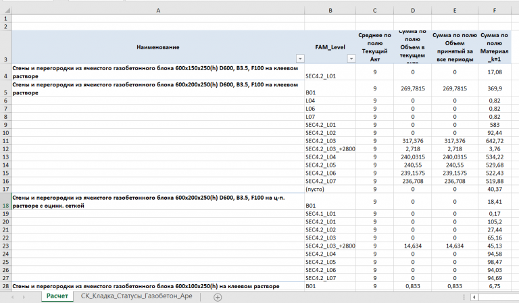Select column A header
Viewport: 519px width, 303px height.
157,11
